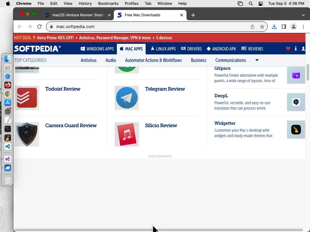Open the Windows Apps section
This screenshot has height=232, width=310.
click(x=97, y=49)
